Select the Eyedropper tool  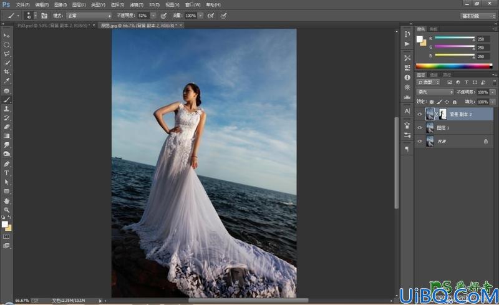click(6, 81)
